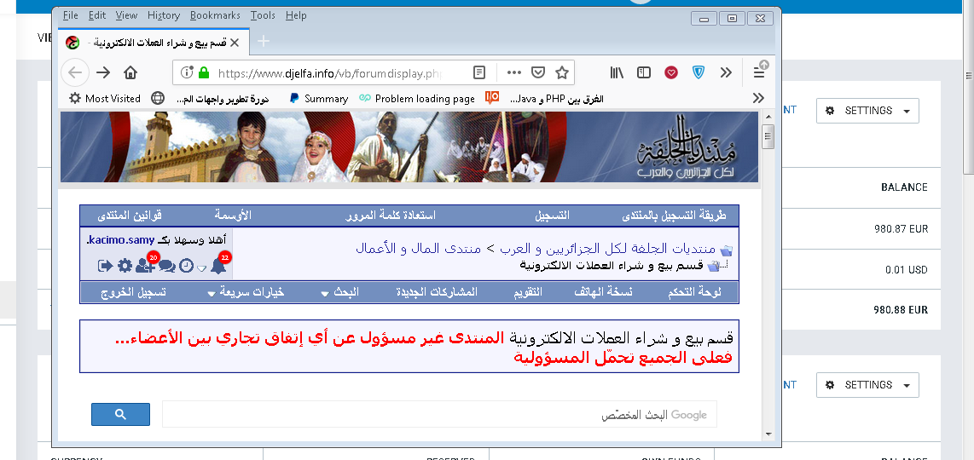974x460 pixels.
Task: Toggle reader view icon in address bar
Action: coord(479,72)
